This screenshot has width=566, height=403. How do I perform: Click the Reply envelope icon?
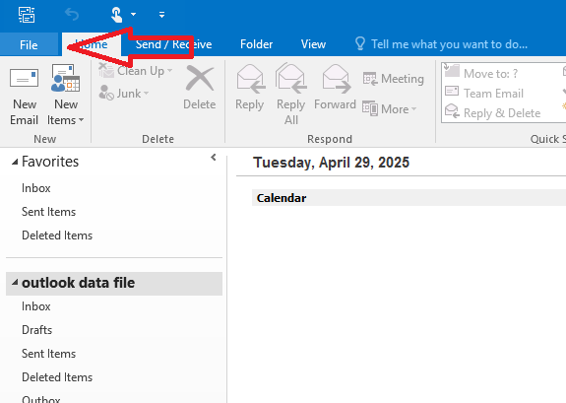click(x=250, y=78)
